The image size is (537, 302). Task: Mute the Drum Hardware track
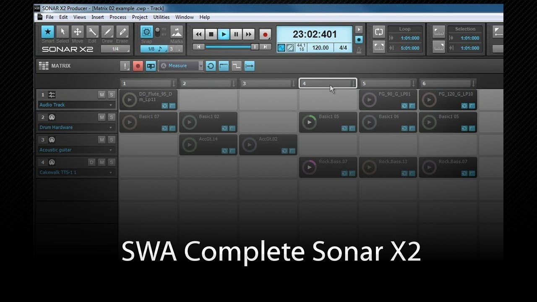[x=102, y=117]
